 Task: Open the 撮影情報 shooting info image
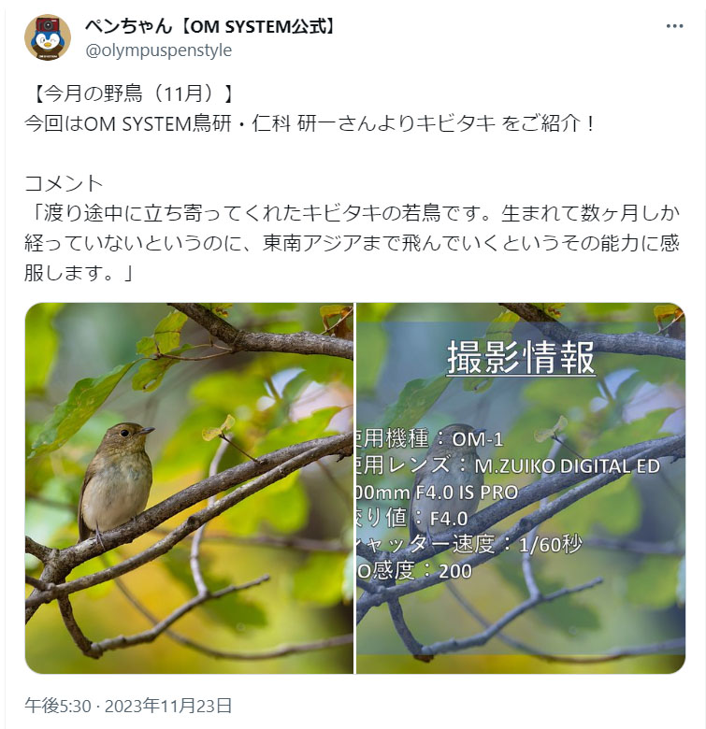click(x=521, y=488)
